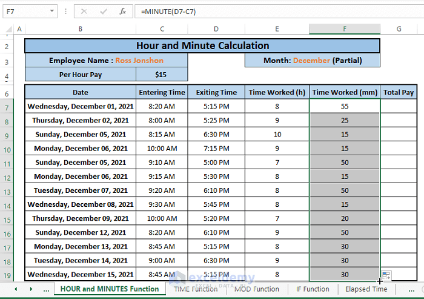Select the 9:30 AM entering time cell
Screen dimensions: 424x299
click(x=162, y=204)
